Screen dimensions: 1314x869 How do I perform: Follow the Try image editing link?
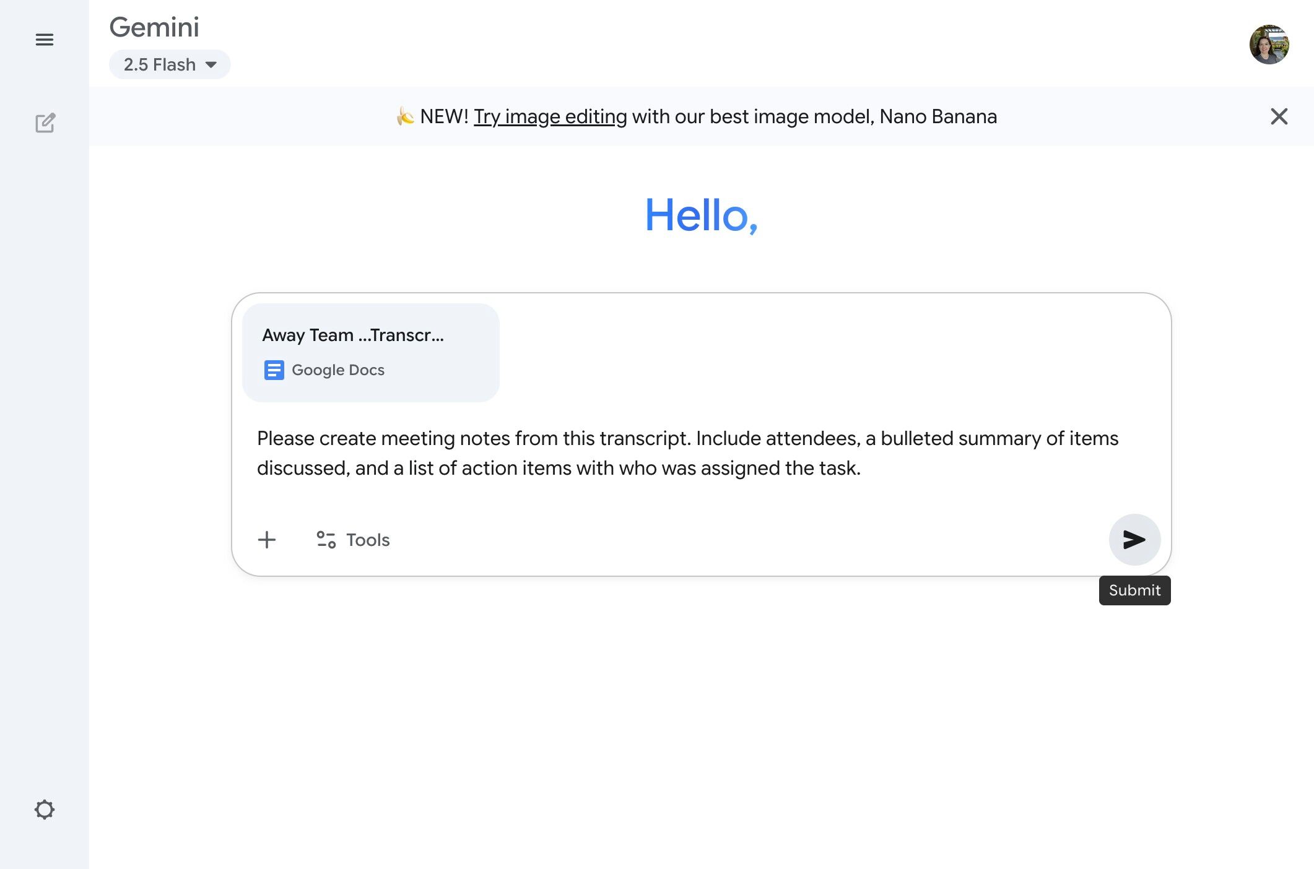(550, 116)
